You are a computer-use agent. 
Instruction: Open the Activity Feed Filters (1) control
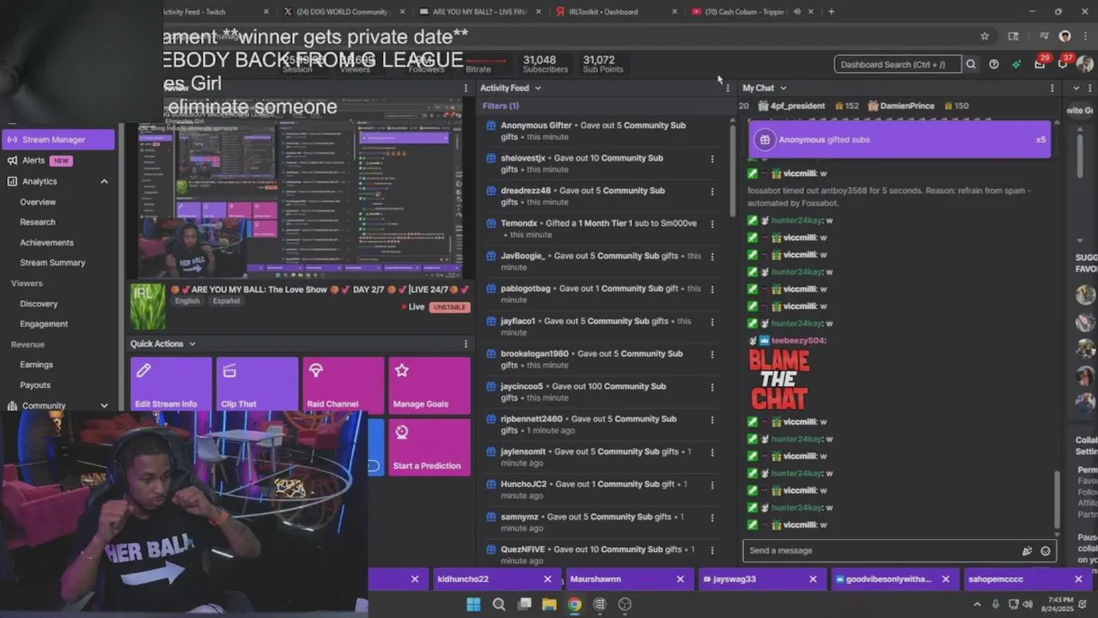click(500, 106)
